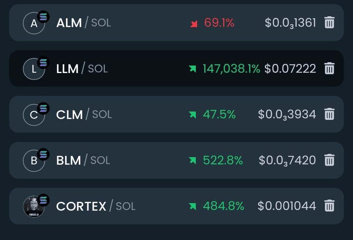Click the ALM price $0.0₃1361
The image size is (353, 240).
click(291, 23)
